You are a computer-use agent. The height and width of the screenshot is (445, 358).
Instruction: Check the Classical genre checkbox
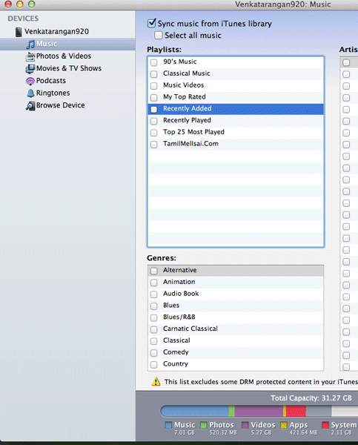click(x=153, y=341)
